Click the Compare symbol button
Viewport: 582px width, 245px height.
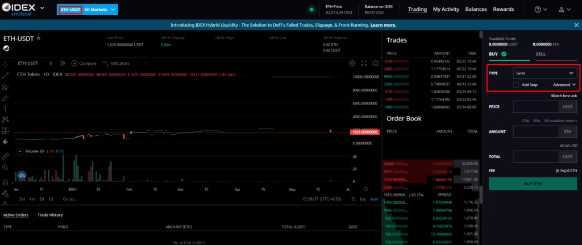84,63
